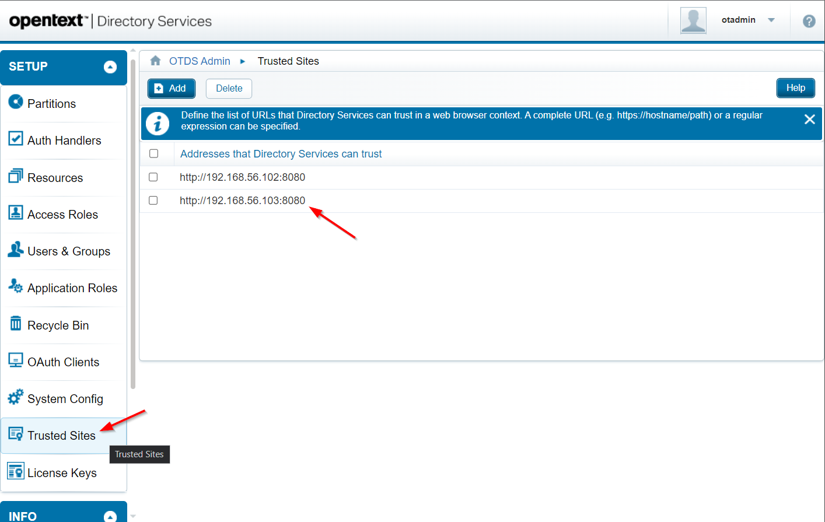This screenshot has width=825, height=522.
Task: Click the Resources icon in sidebar
Action: [16, 176]
